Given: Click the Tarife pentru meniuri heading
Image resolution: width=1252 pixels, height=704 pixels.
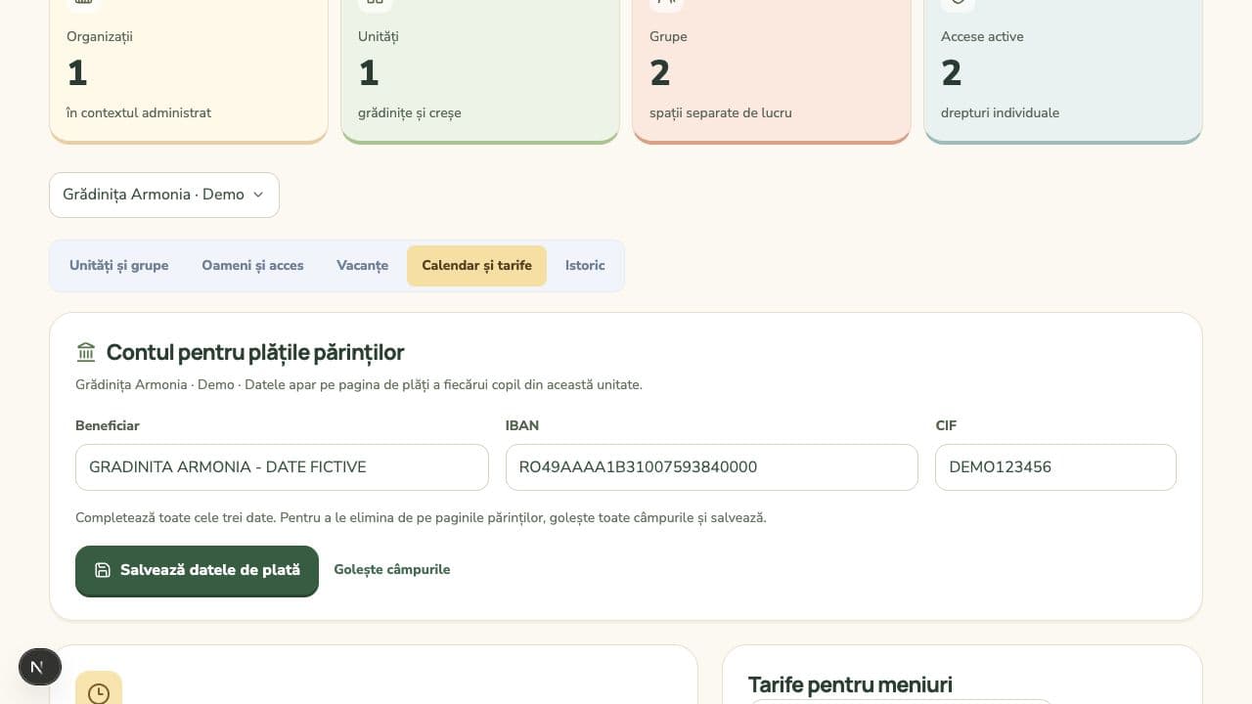Looking at the screenshot, I should (x=850, y=684).
